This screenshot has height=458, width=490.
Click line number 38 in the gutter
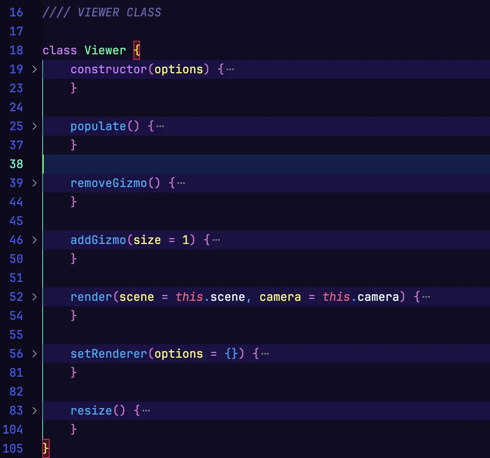pyautogui.click(x=16, y=164)
